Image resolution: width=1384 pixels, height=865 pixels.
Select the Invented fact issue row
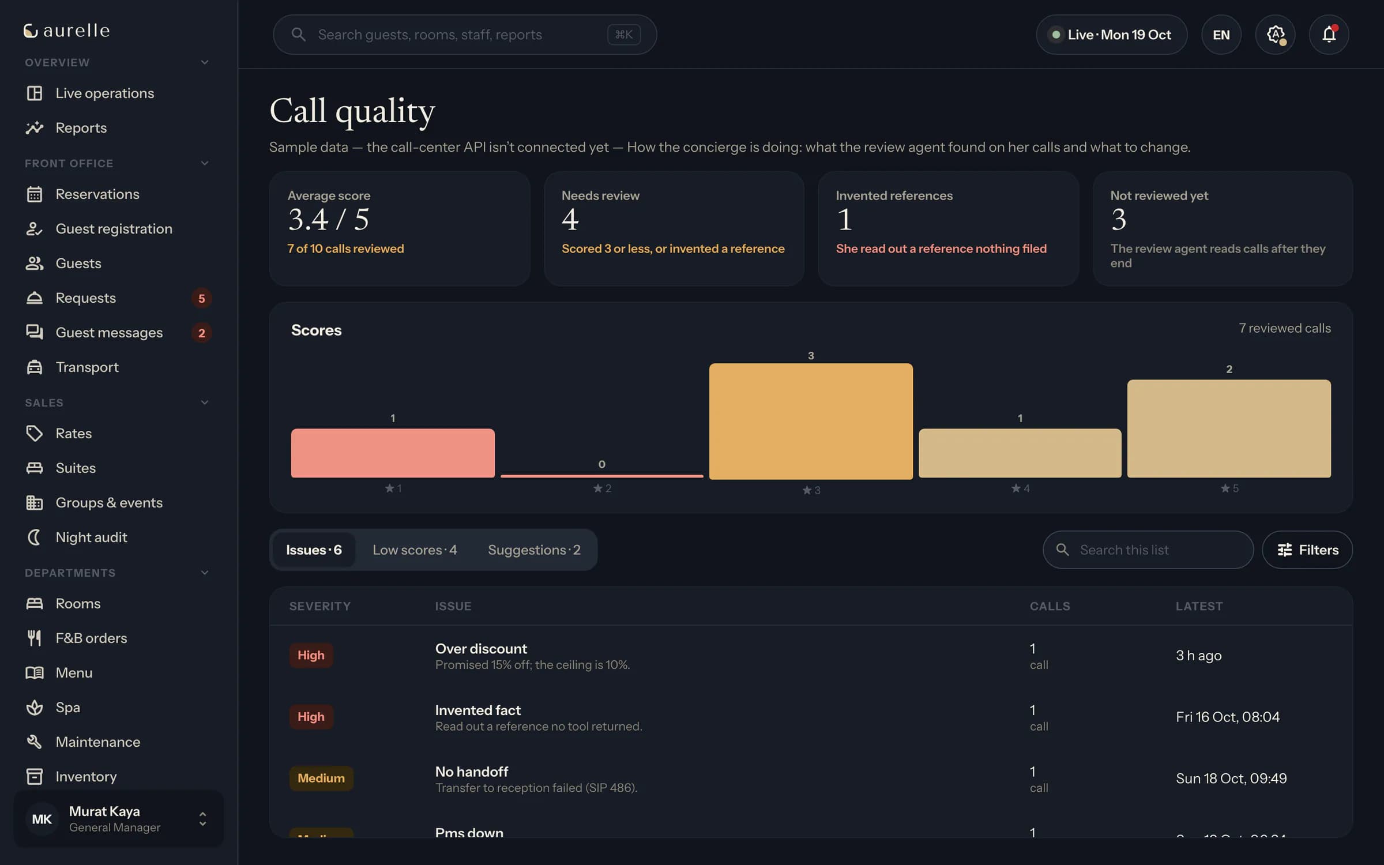click(811, 717)
